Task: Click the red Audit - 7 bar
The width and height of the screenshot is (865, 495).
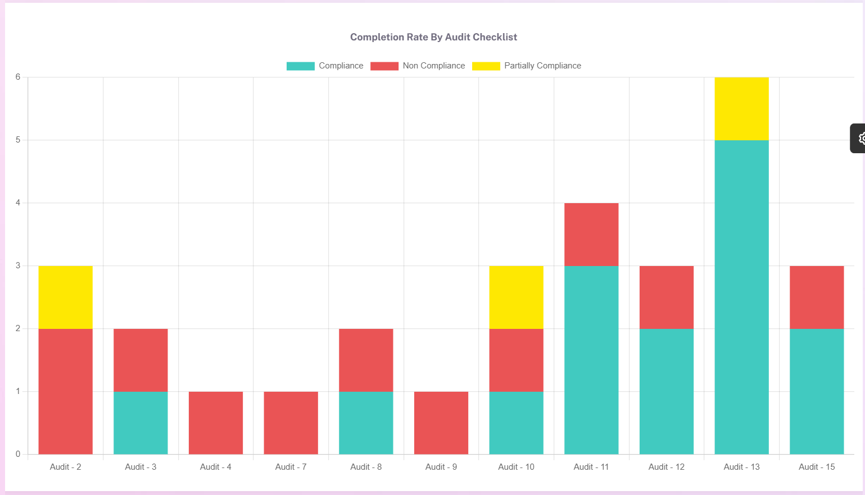Action: pos(291,423)
